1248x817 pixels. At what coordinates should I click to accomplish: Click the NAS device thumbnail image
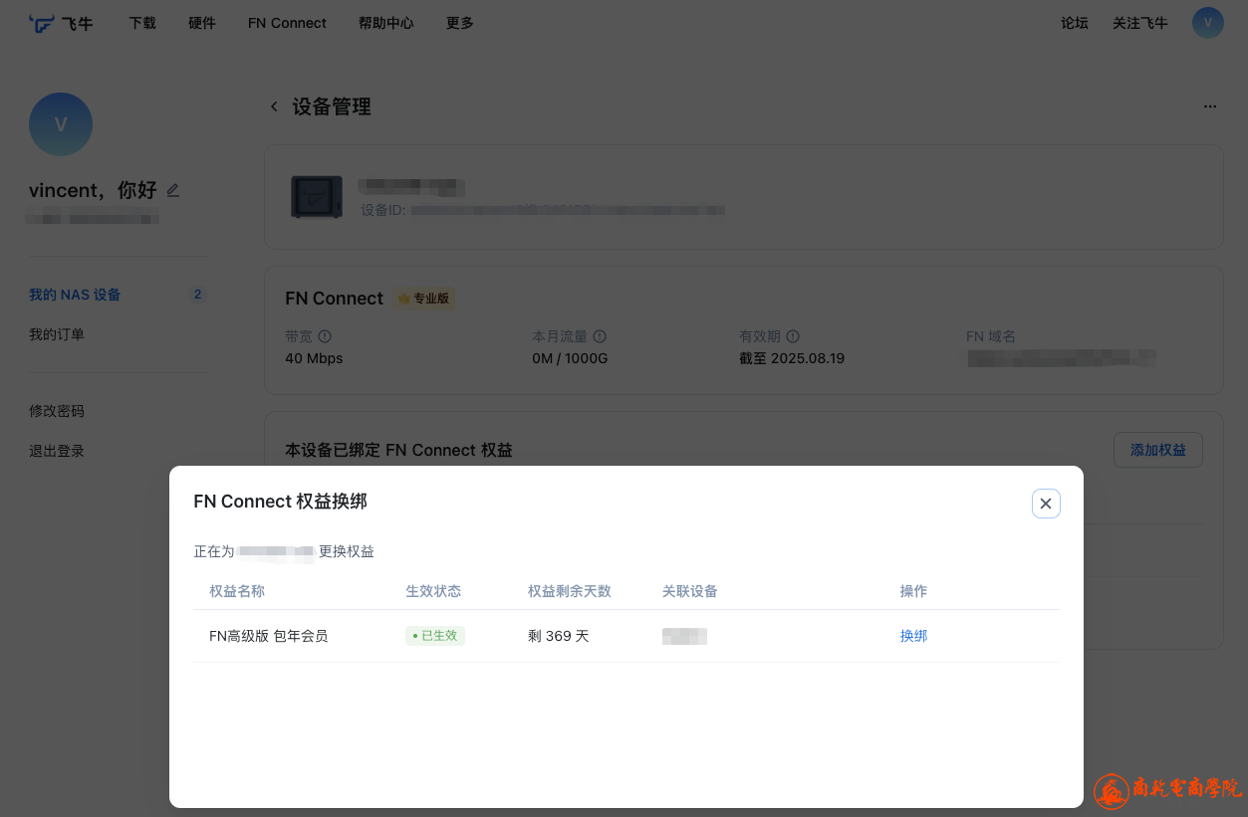pos(317,197)
